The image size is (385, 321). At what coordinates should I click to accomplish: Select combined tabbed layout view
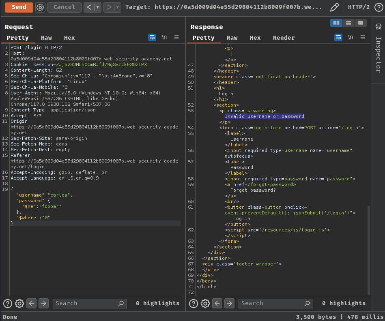click(360, 23)
